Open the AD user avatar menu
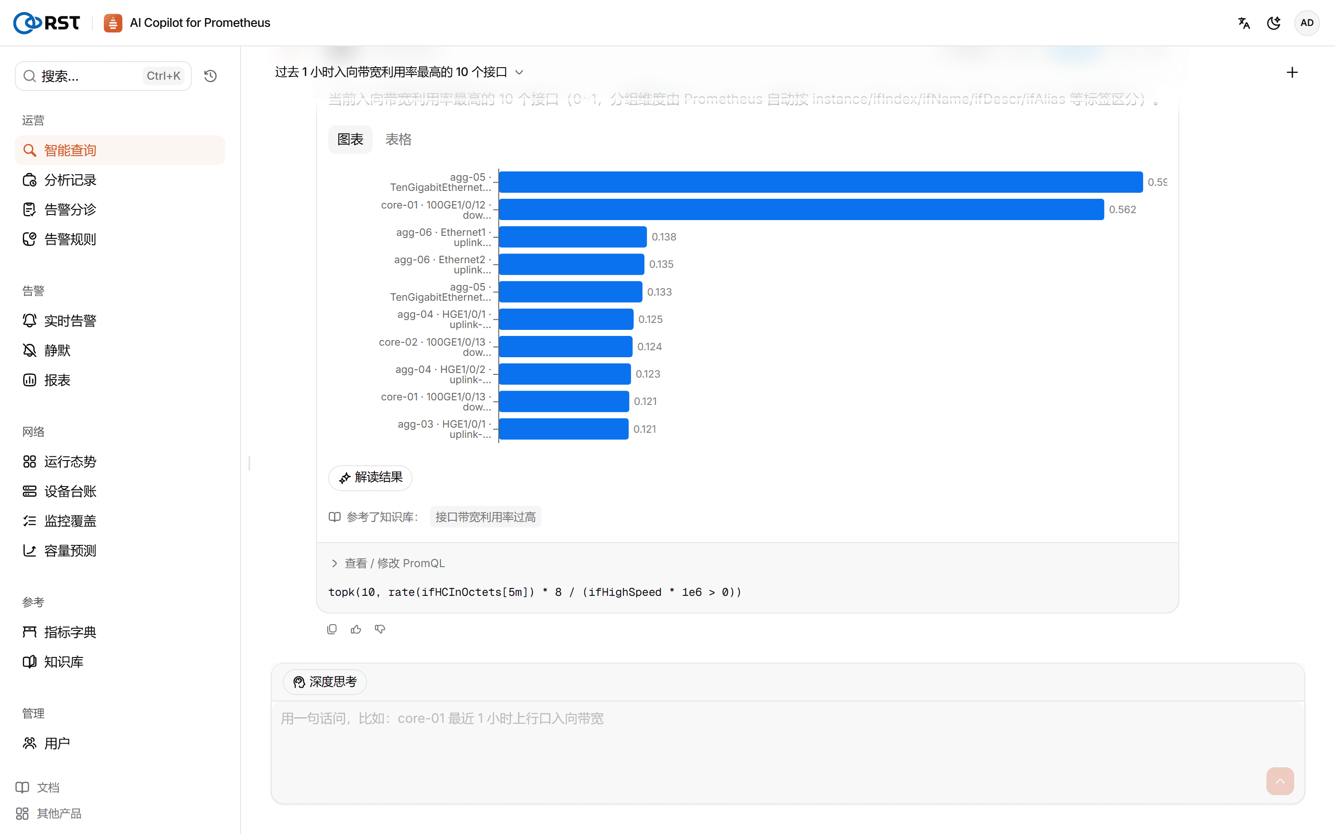1335x834 pixels. 1307,23
